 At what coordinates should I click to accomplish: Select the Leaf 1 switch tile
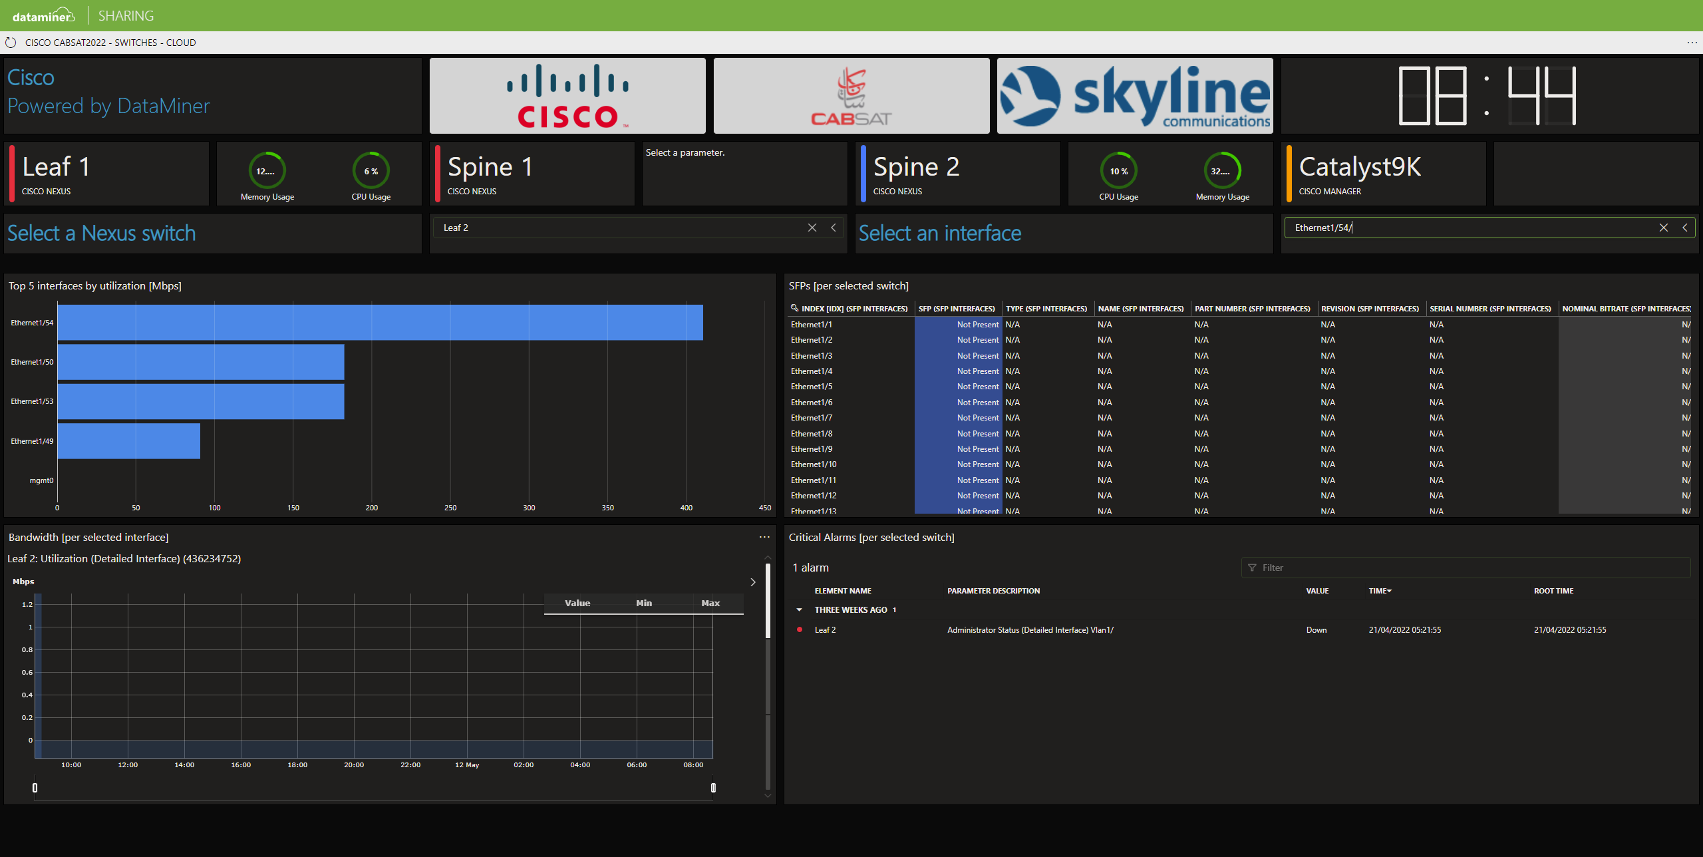[106, 173]
